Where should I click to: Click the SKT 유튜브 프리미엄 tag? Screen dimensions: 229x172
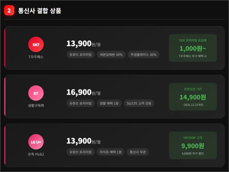click(80, 55)
